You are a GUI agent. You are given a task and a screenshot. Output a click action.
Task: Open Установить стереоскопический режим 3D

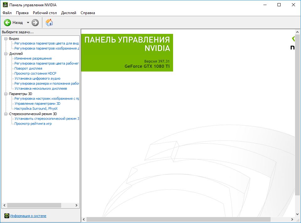point(47,119)
